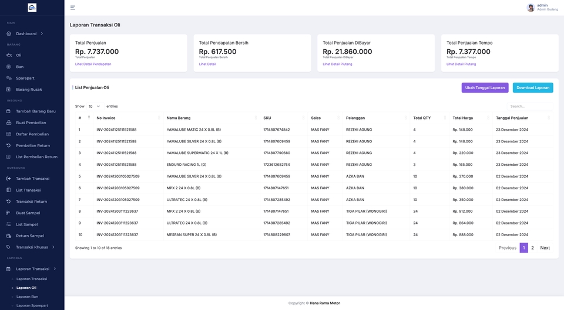Open the admin profile avatar
This screenshot has height=310, width=564.
coord(530,8)
